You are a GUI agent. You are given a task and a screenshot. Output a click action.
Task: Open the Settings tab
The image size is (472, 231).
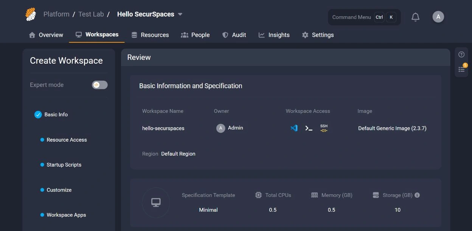click(318, 35)
